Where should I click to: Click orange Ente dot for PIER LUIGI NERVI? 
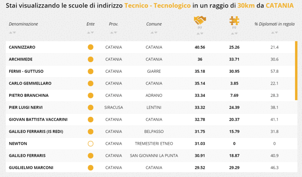click(x=90, y=107)
